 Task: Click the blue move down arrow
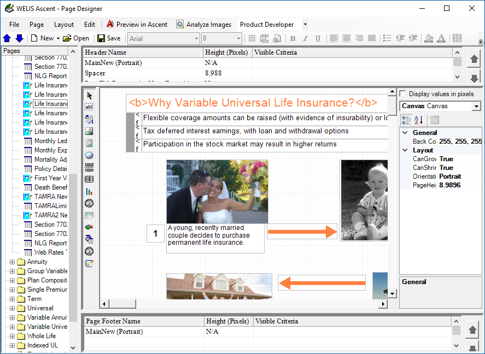19,38
